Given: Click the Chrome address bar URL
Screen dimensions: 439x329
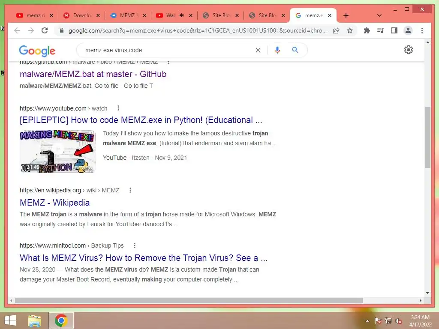Looking at the screenshot, I should click(x=197, y=30).
